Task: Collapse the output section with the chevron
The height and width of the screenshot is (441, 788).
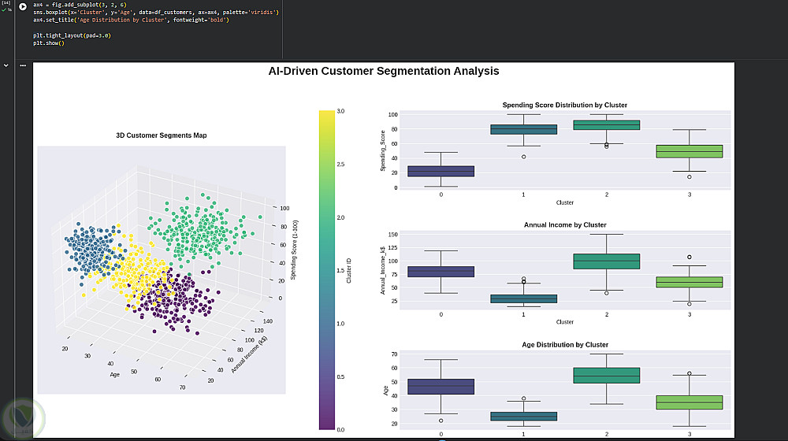Action: [6, 65]
